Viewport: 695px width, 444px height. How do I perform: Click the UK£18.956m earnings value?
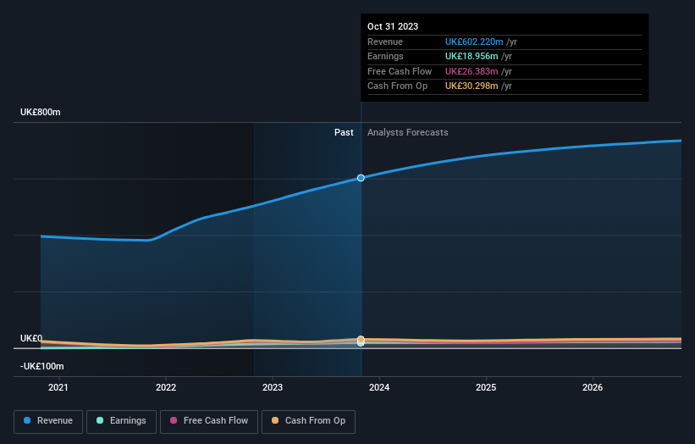(472, 56)
